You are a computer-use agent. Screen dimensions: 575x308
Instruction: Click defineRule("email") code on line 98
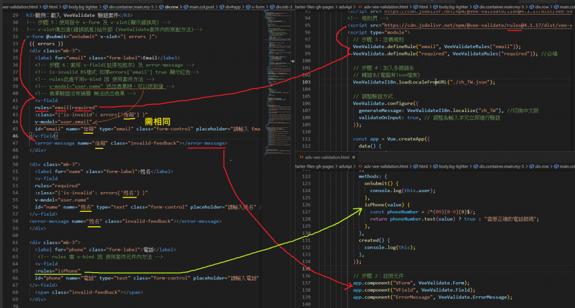click(x=437, y=46)
